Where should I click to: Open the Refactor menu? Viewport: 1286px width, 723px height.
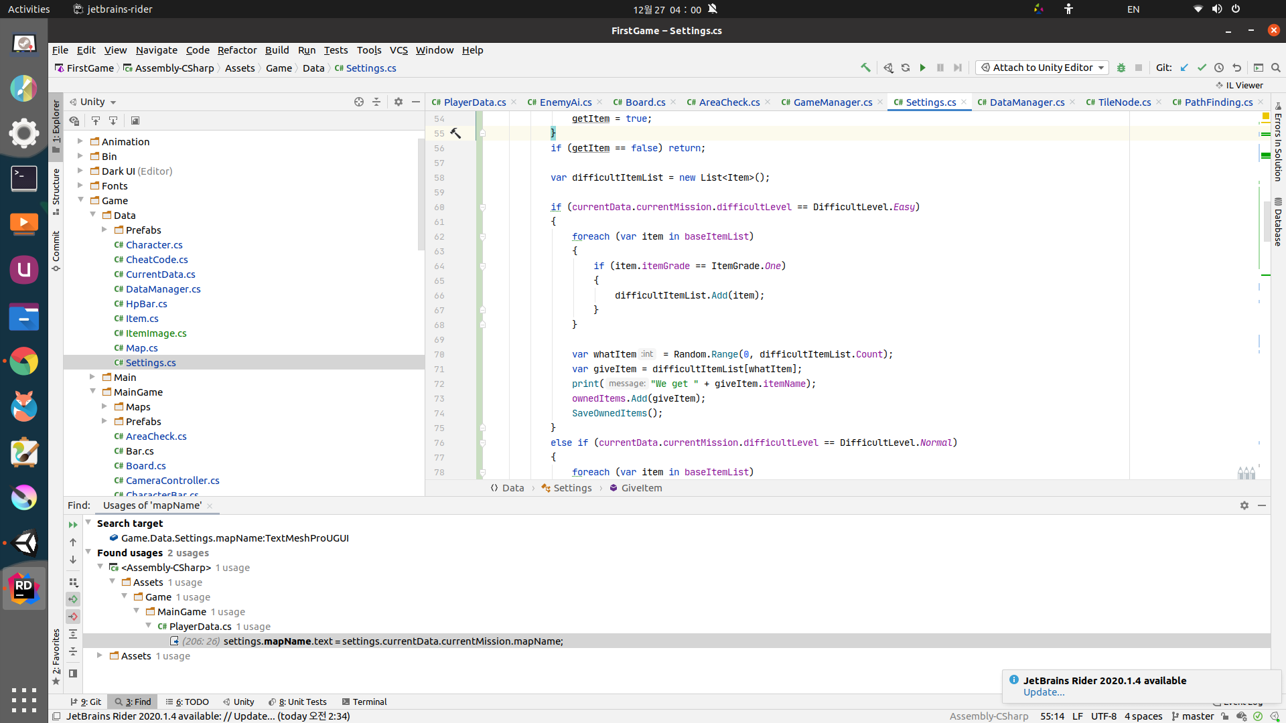point(237,50)
